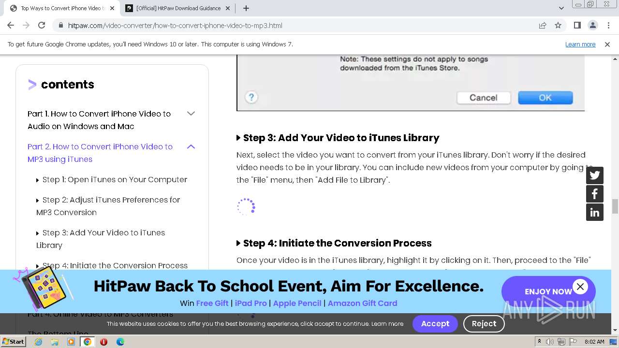Go to Step 4: Initiate the Conversion Process
Screen dimensions: 619x348
point(115,265)
